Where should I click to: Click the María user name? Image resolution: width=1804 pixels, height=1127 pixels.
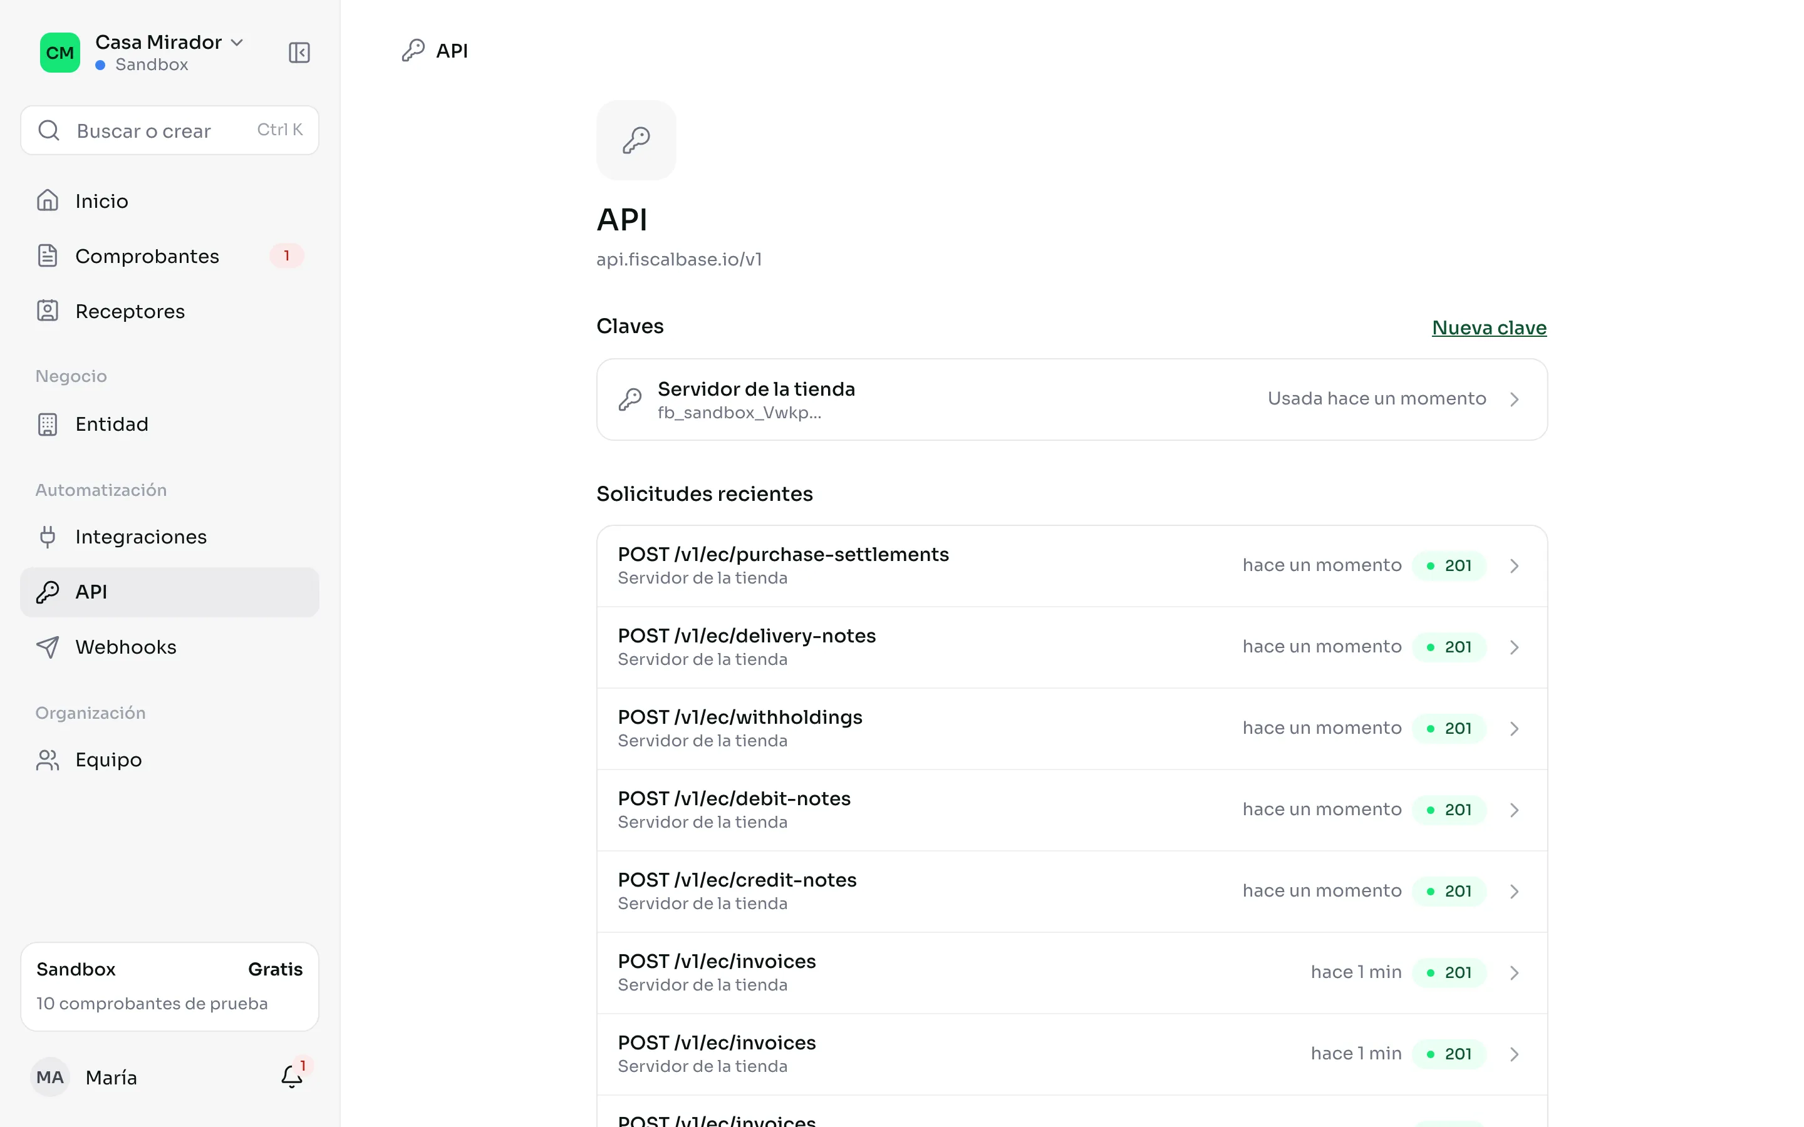(x=111, y=1078)
